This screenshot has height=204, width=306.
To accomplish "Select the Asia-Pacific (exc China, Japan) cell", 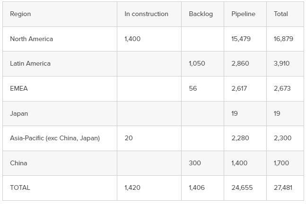I will (55, 138).
